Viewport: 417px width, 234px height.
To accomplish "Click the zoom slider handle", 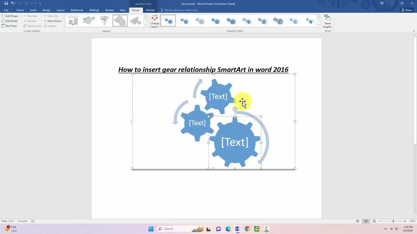I will [x=393, y=221].
